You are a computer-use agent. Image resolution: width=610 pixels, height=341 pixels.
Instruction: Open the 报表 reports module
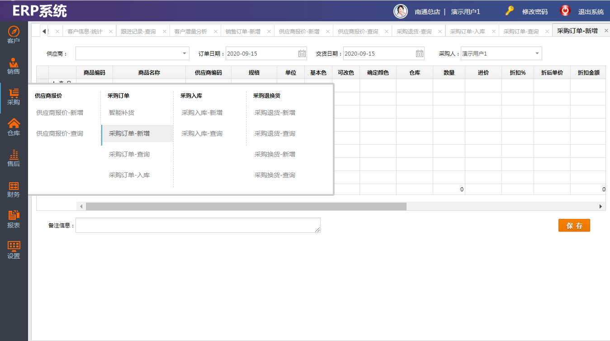tap(14, 219)
